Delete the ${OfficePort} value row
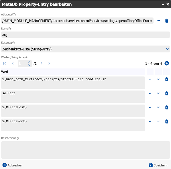171x169 pixels. pyautogui.click(x=166, y=121)
